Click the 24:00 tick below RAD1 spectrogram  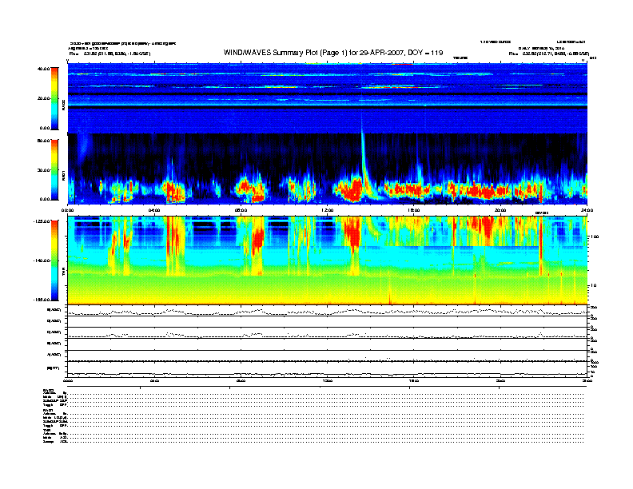click(587, 210)
